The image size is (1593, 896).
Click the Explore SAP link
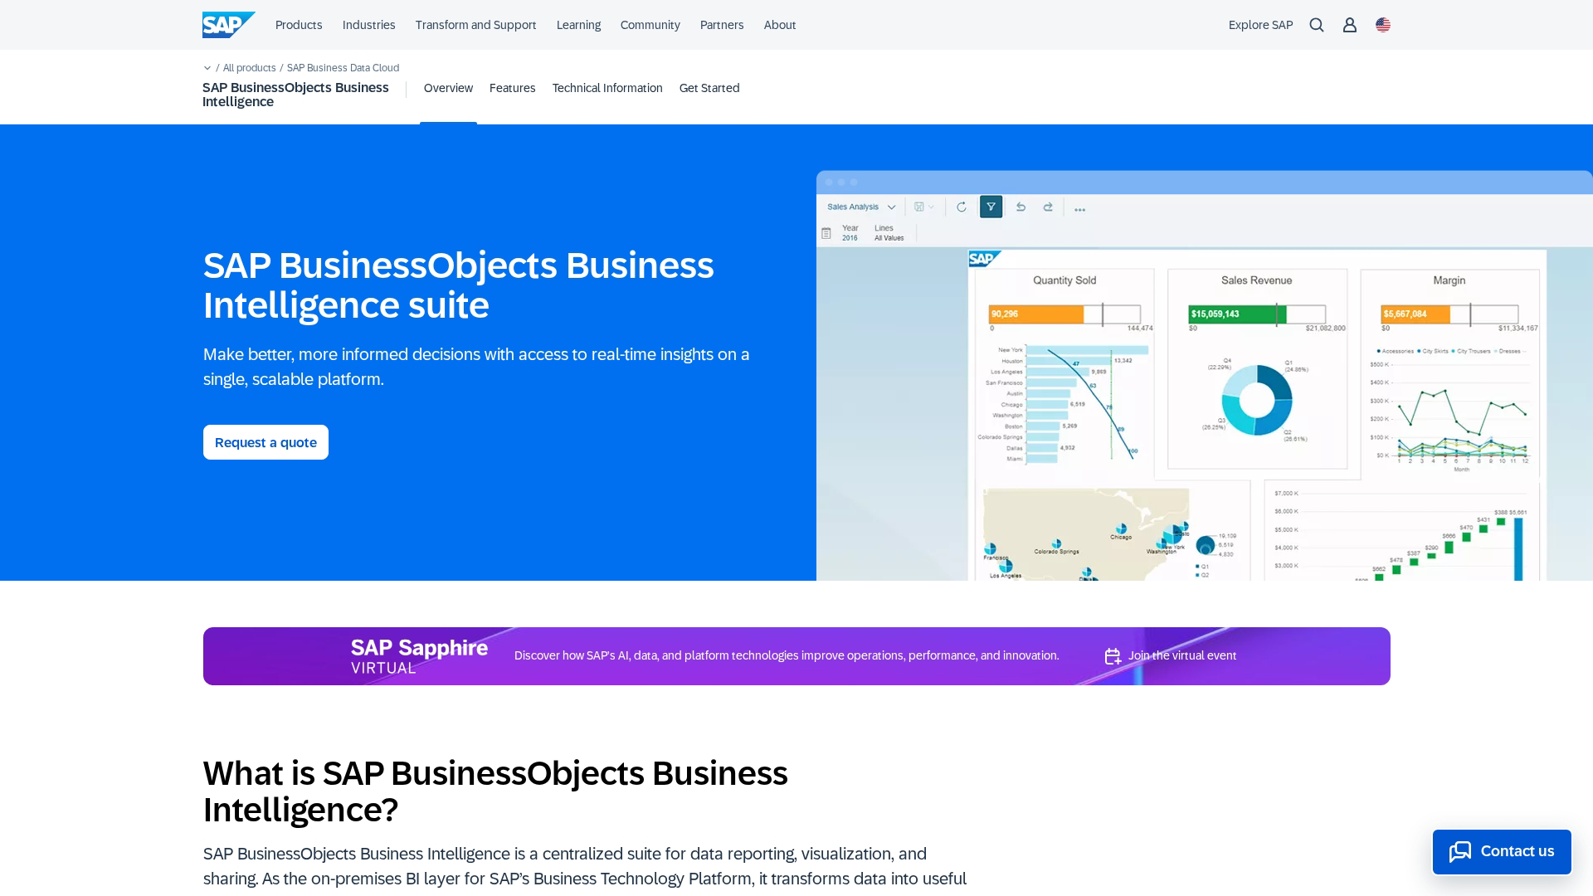click(x=1260, y=25)
